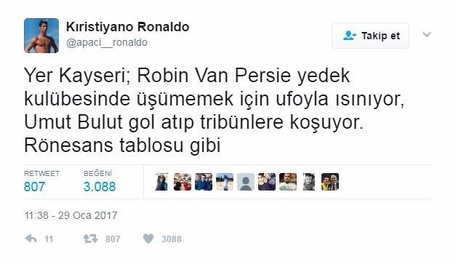Retweet using the retweet arrows icon
Viewport: 456px width, 264px height.
point(90,239)
